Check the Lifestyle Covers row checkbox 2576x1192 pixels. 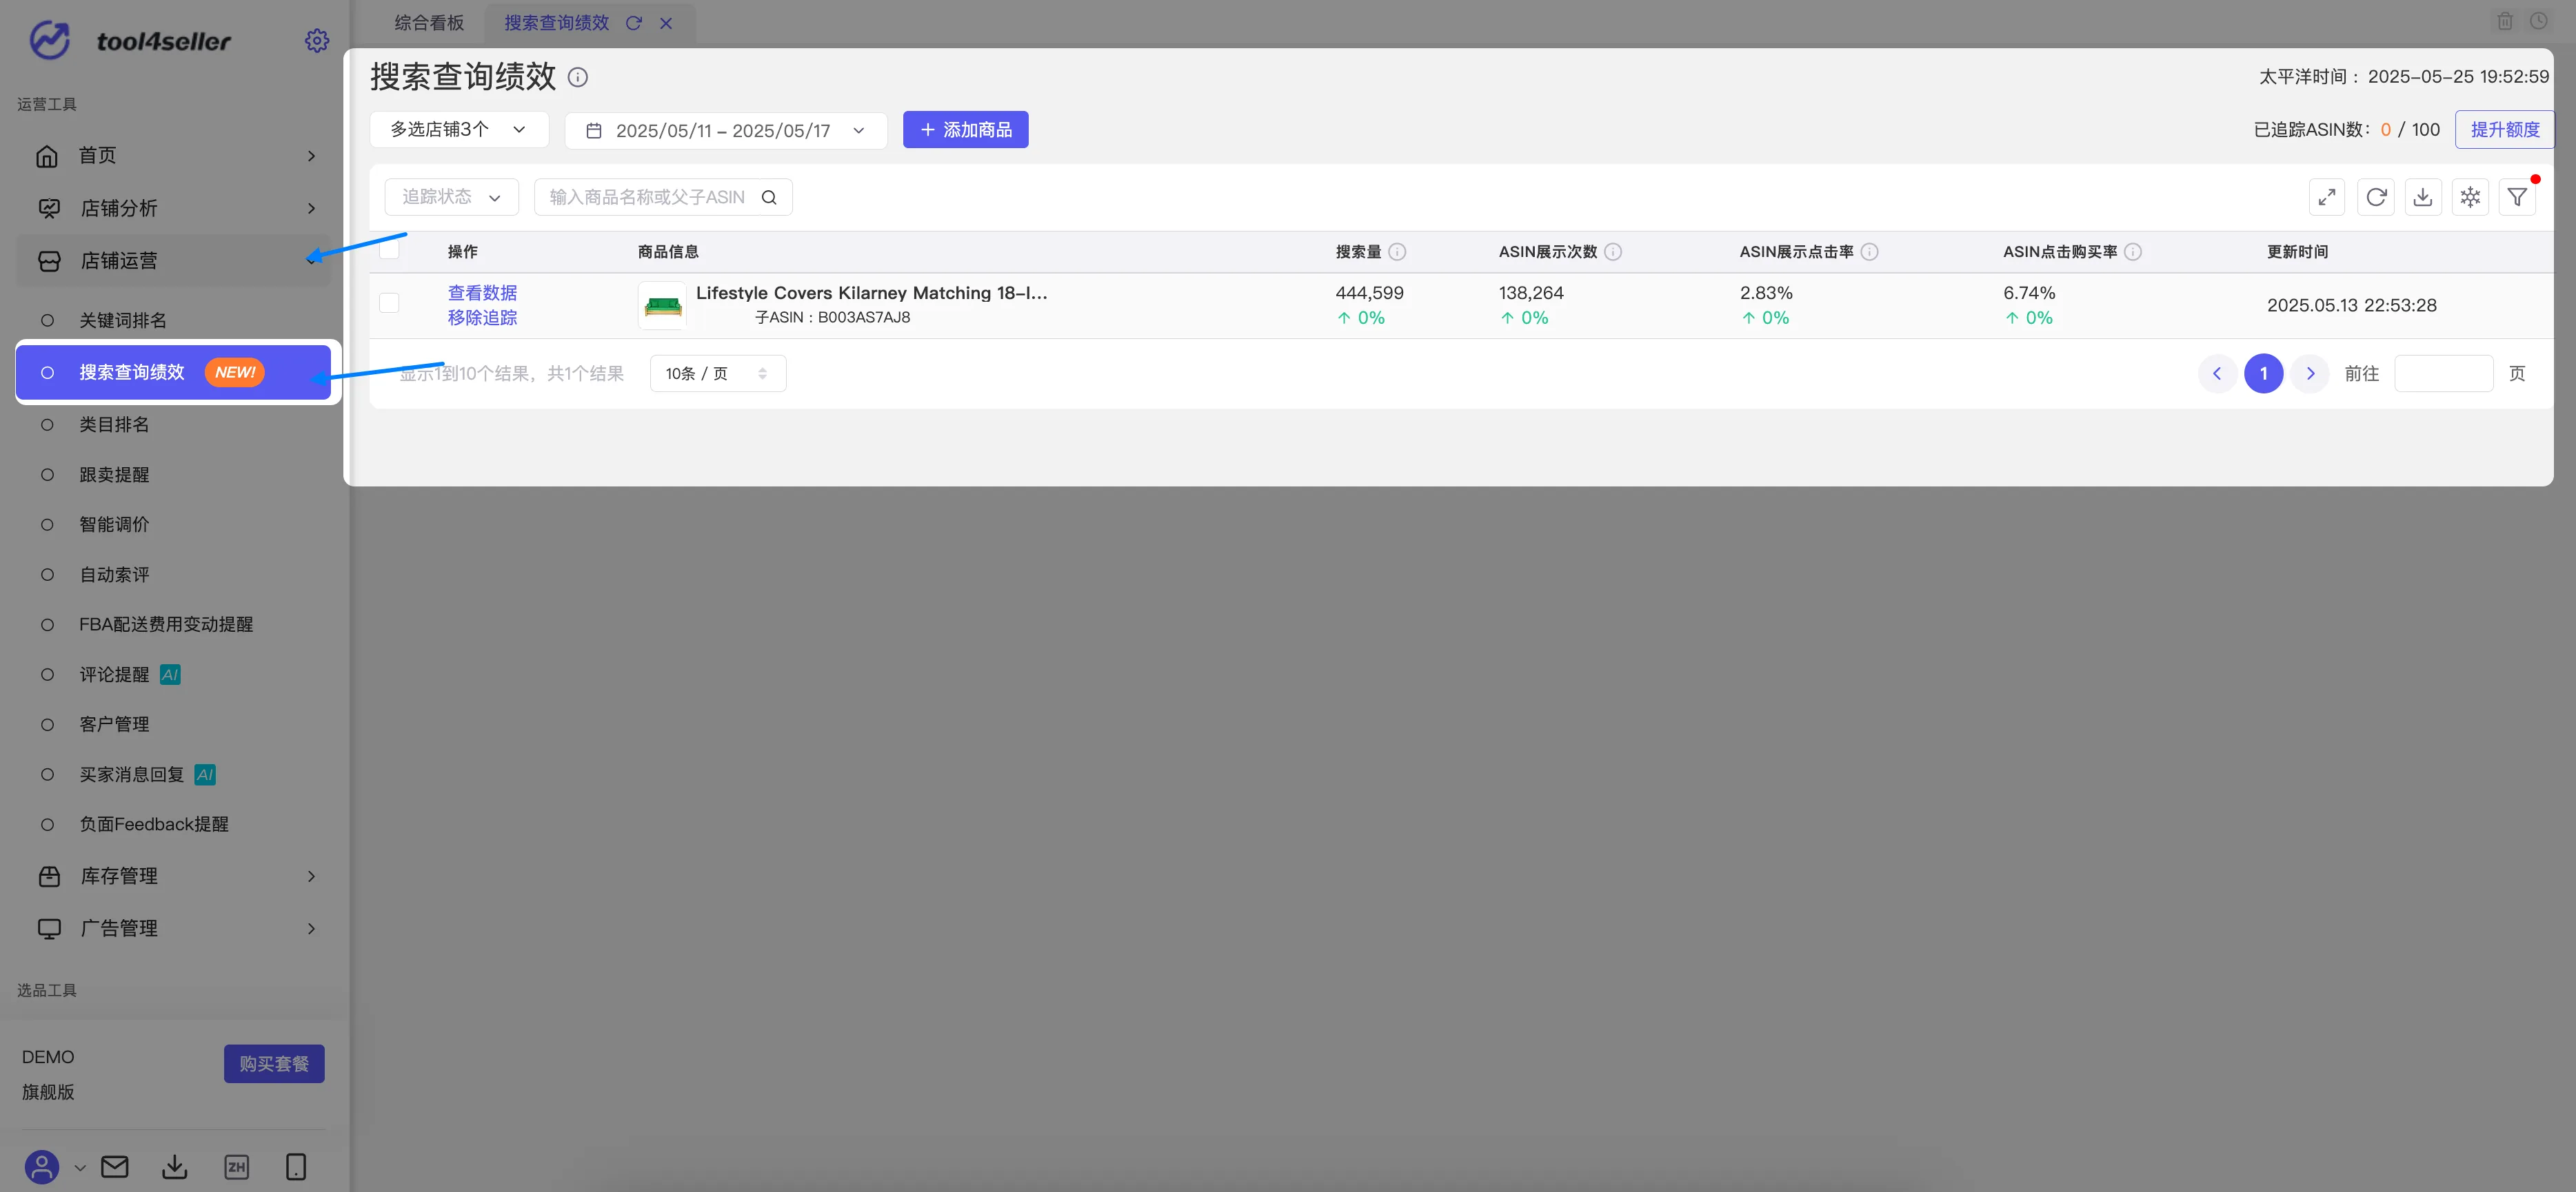tap(389, 302)
